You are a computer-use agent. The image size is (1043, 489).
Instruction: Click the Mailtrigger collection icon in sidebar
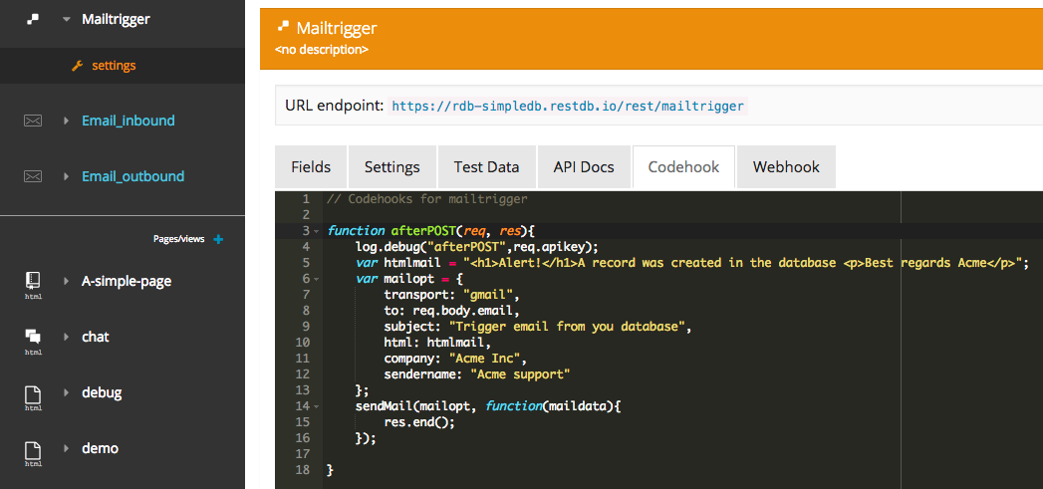[33, 19]
